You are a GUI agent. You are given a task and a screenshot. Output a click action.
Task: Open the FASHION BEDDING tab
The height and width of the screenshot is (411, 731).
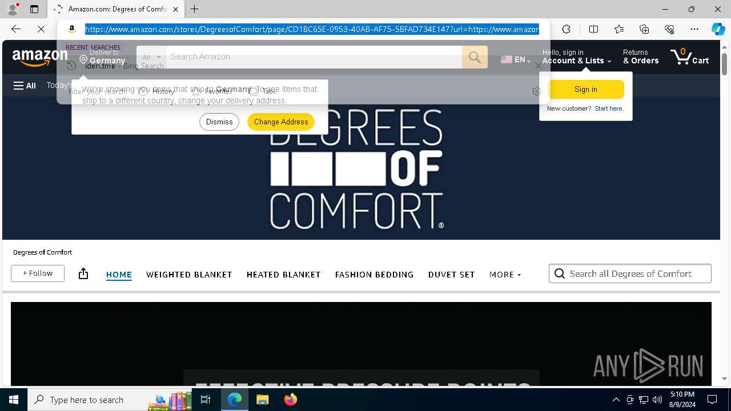pos(374,275)
